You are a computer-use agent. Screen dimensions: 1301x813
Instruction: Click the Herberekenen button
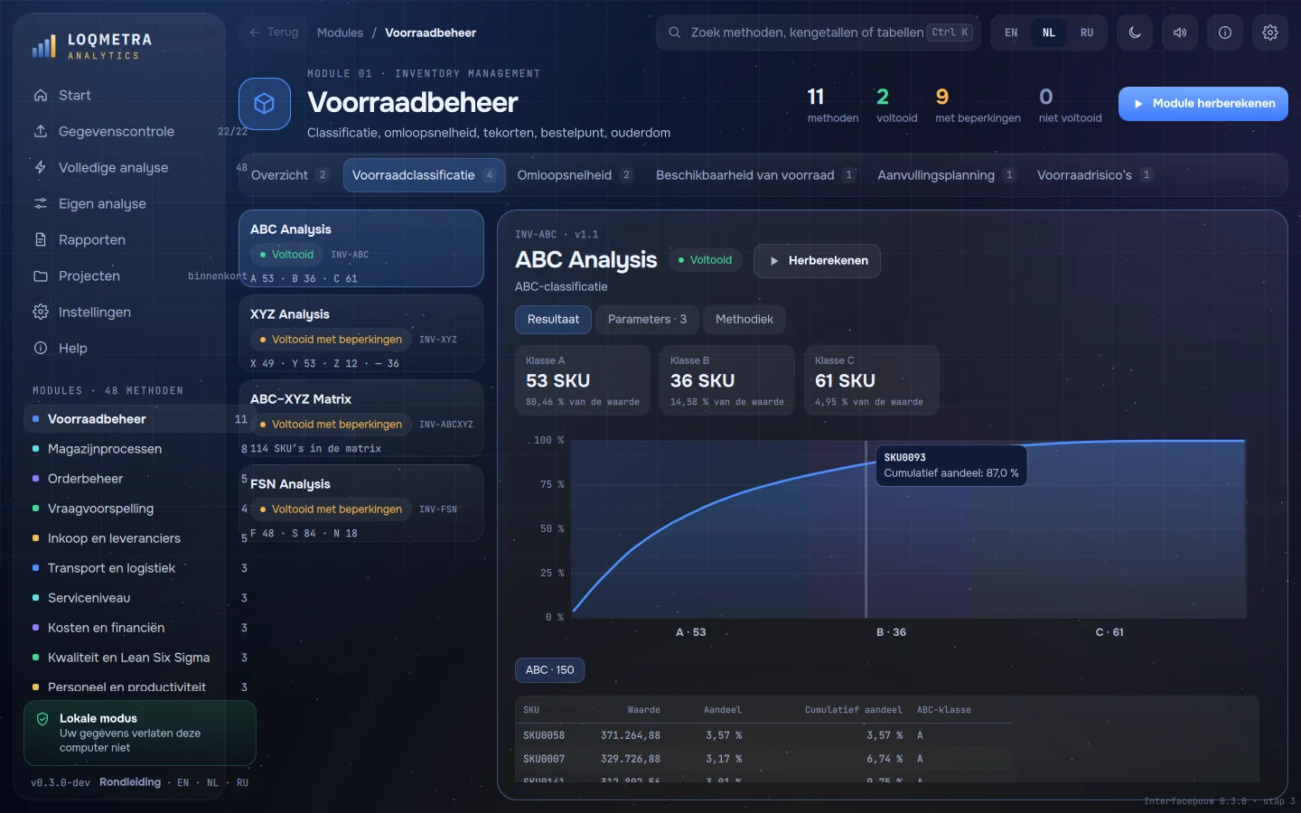[x=817, y=261]
